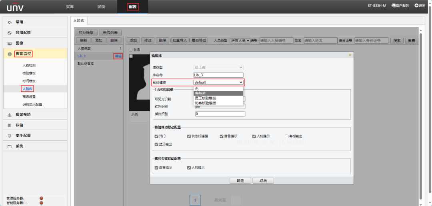Open the 常用 section icon
The width and height of the screenshot is (432, 206).
click(10, 22)
